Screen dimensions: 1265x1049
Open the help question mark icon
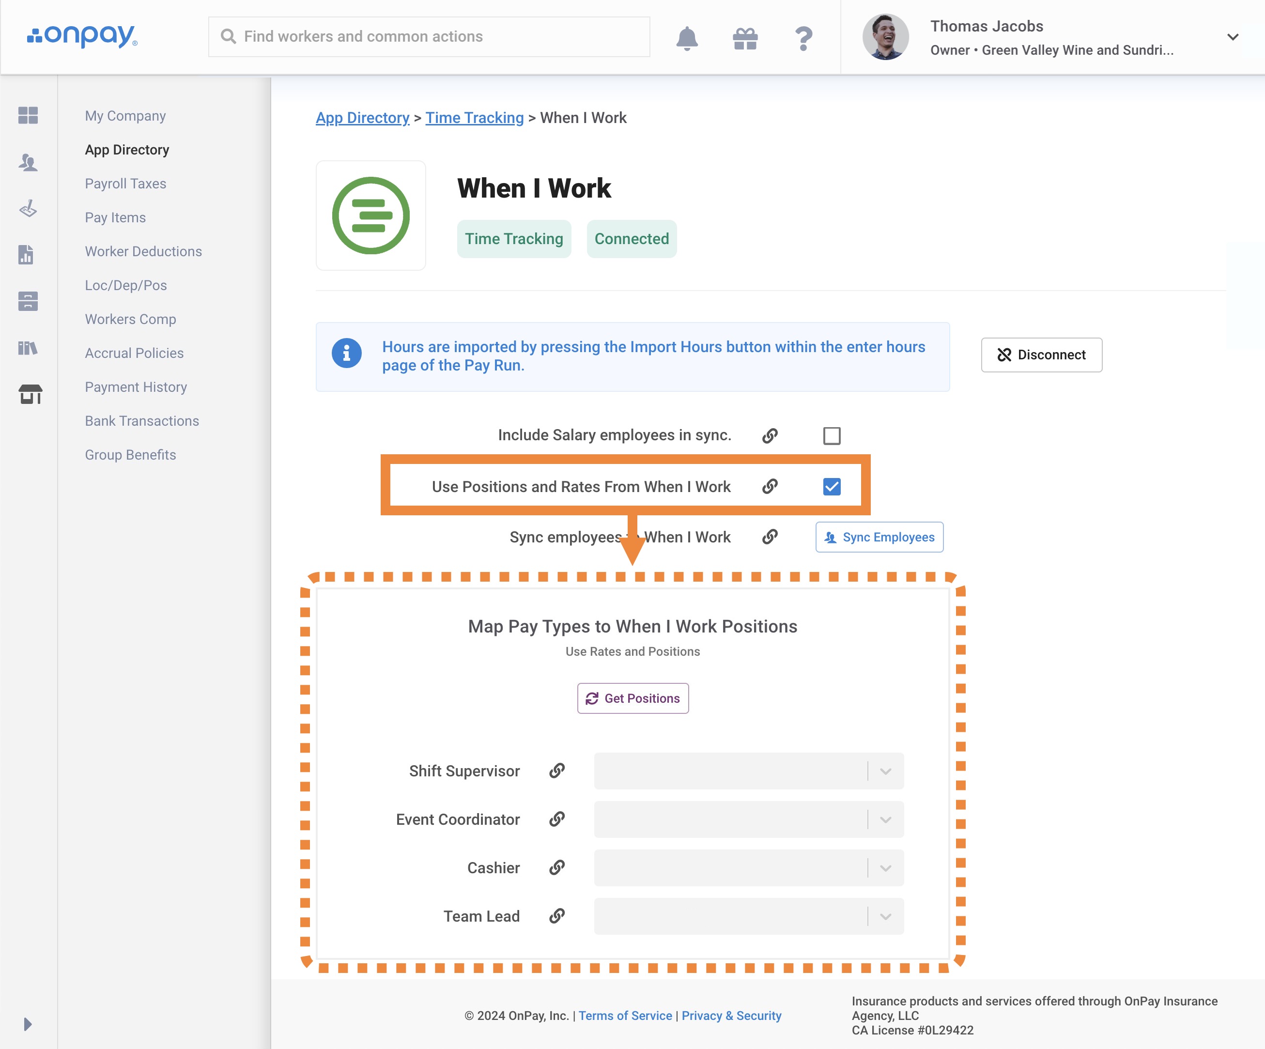coord(803,39)
